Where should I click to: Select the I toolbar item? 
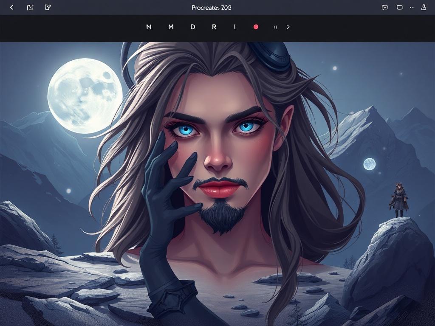click(234, 27)
